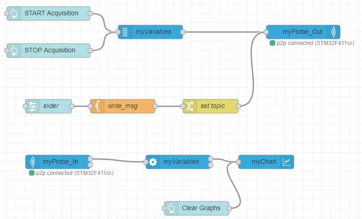Click p2p connected status text under myProbe_In

point(75,173)
